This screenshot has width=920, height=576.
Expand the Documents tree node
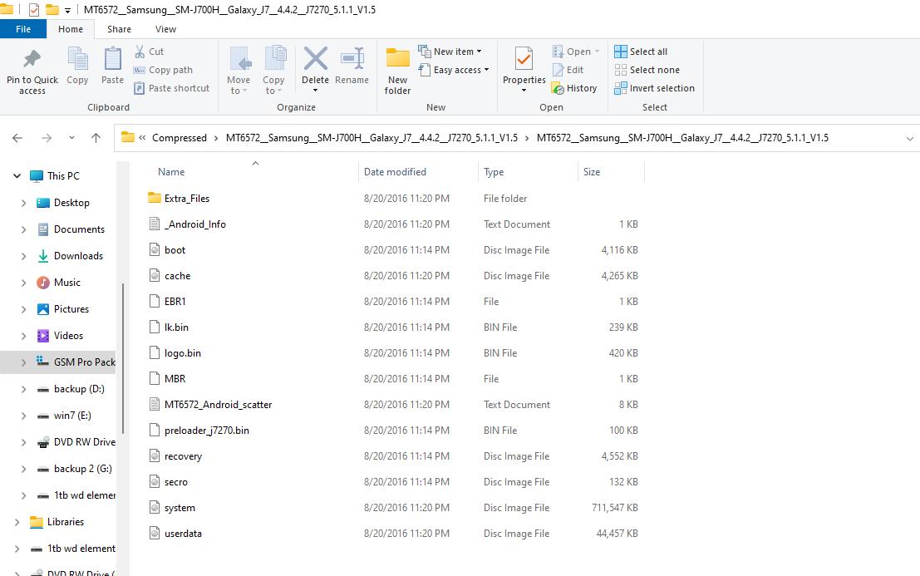(x=23, y=229)
